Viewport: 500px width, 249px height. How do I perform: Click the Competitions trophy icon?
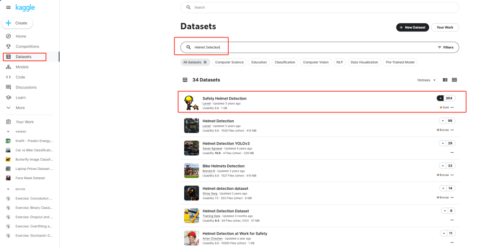point(8,46)
